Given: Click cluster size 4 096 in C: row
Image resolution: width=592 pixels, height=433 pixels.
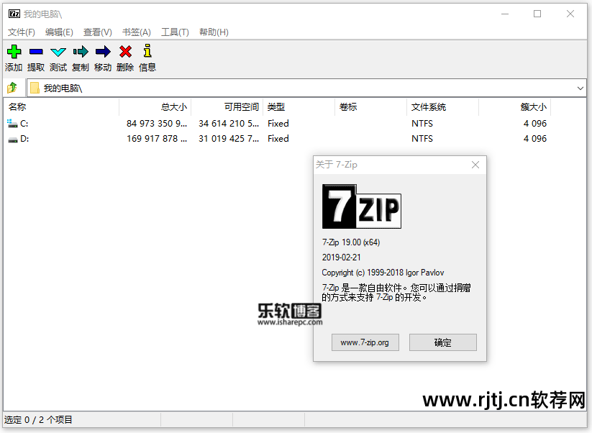Looking at the screenshot, I should [x=535, y=124].
